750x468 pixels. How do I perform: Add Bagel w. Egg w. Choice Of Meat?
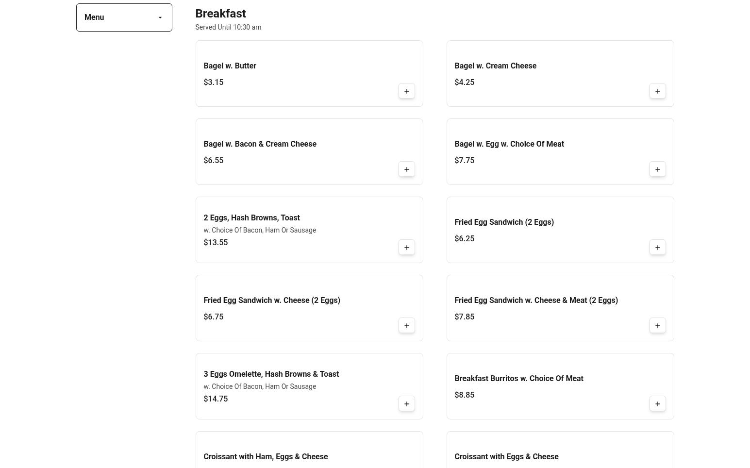click(657, 169)
